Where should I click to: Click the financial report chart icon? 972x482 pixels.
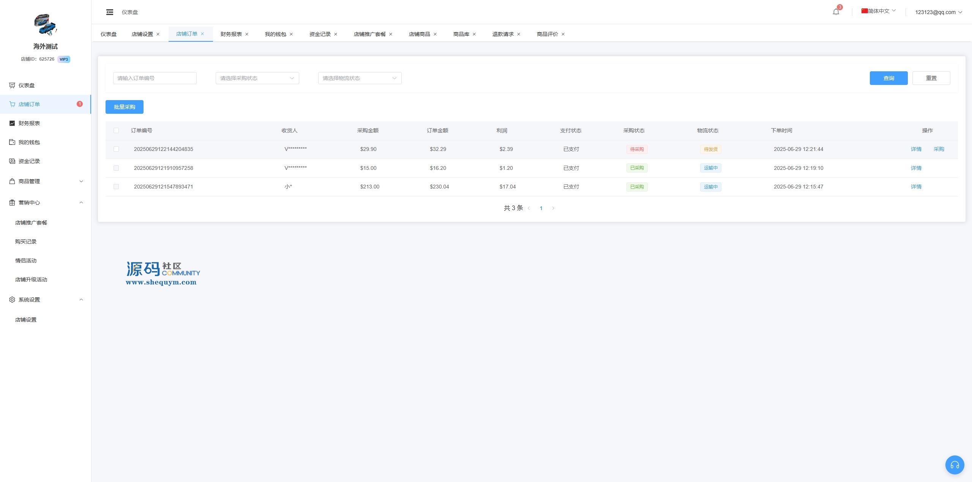click(x=12, y=123)
